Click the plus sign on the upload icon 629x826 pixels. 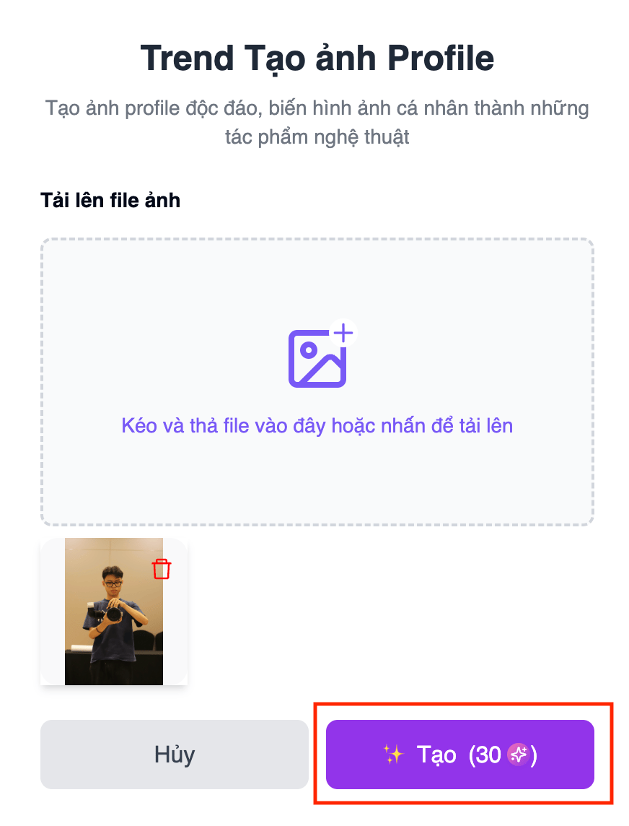[343, 333]
